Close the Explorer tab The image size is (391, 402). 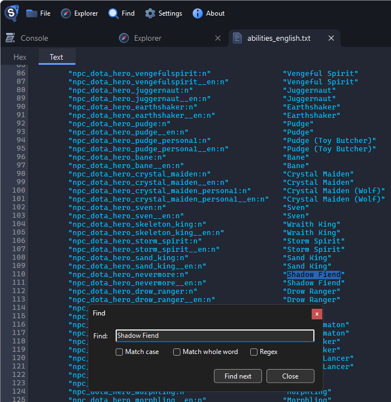click(218, 38)
